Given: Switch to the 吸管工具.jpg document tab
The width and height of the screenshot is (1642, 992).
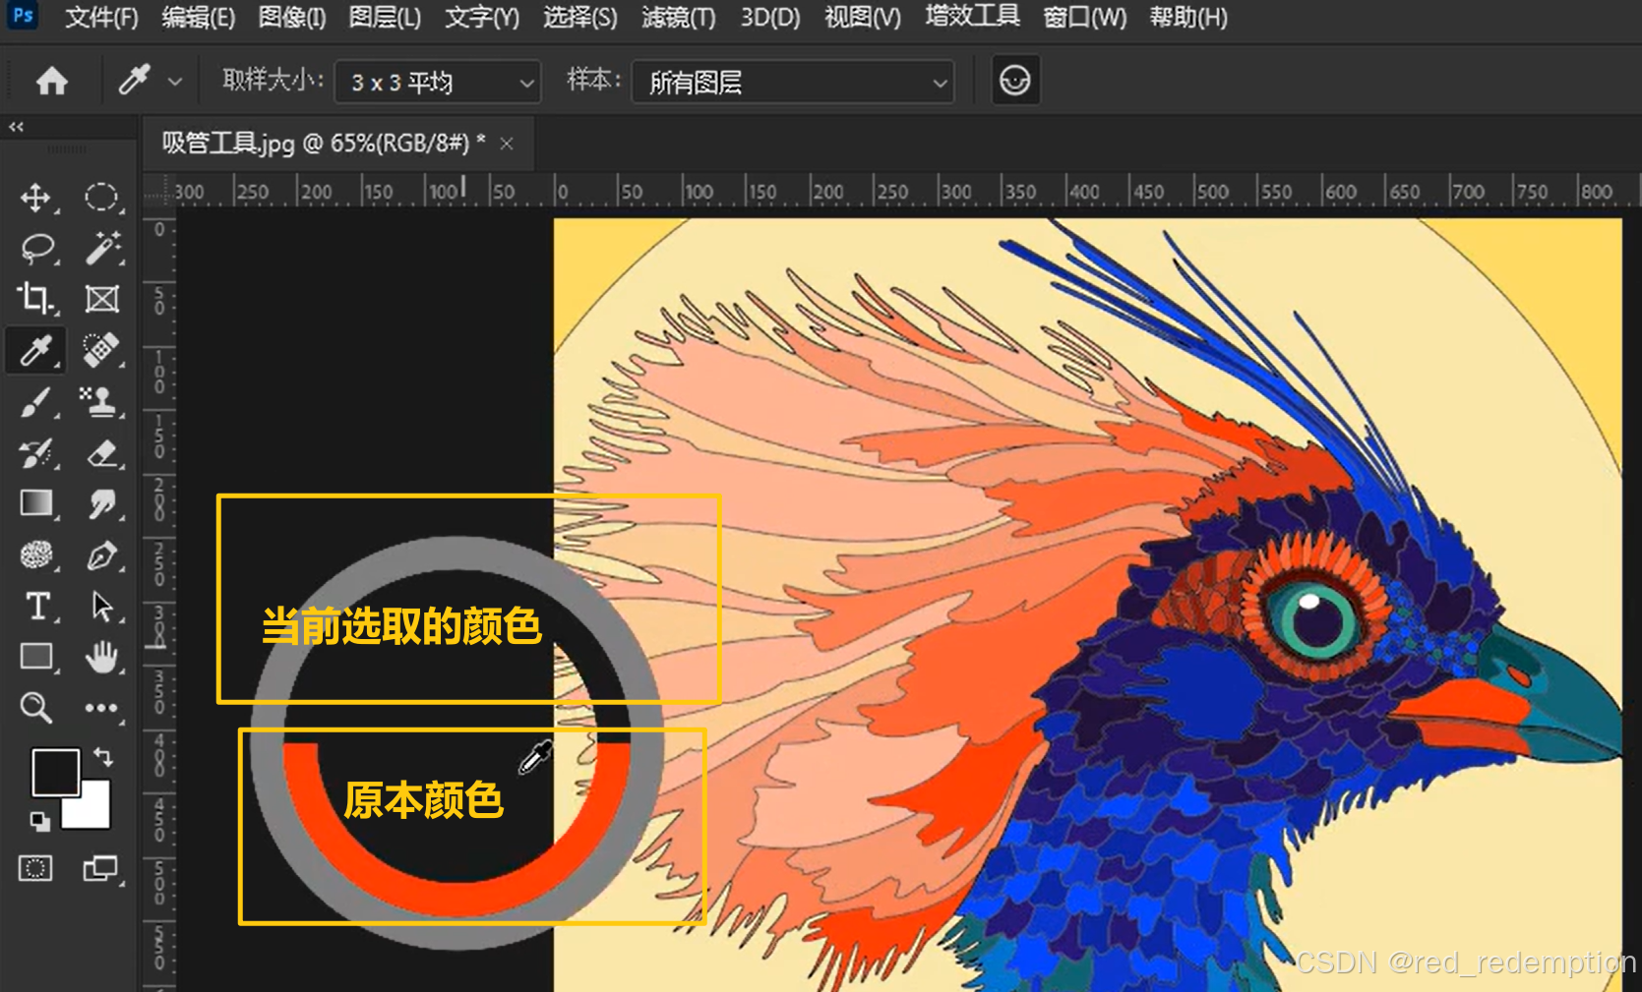Looking at the screenshot, I should coord(324,144).
